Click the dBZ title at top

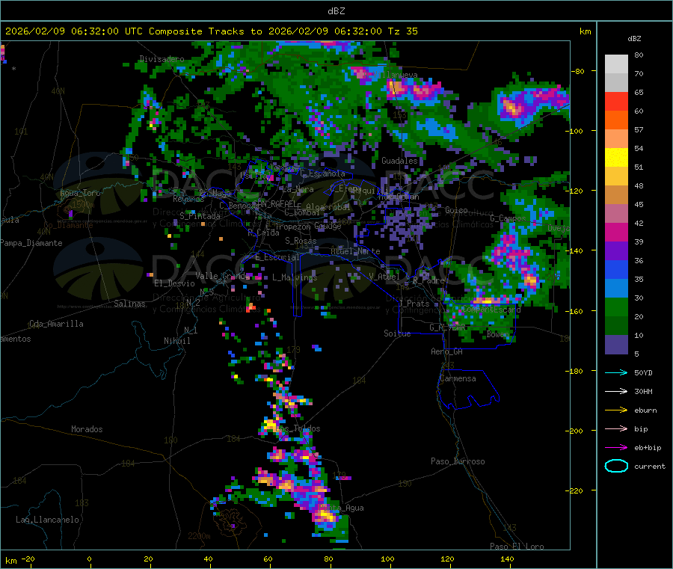336,10
